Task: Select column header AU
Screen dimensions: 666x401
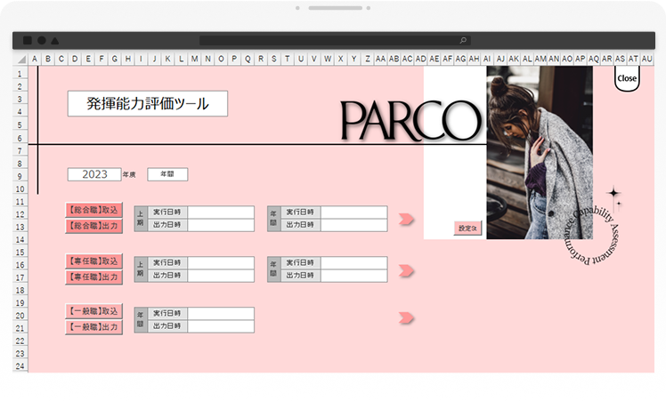Action: [x=647, y=60]
